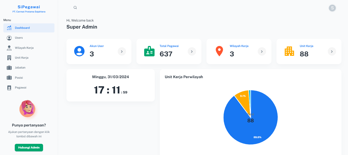Go to Posisi menu item
Viewport: 348px width, 155px height.
coord(19,78)
